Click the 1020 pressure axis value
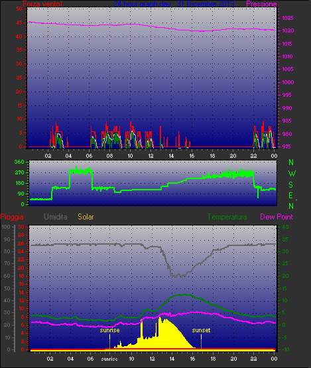This screenshot has width=311, height=368. [x=288, y=31]
